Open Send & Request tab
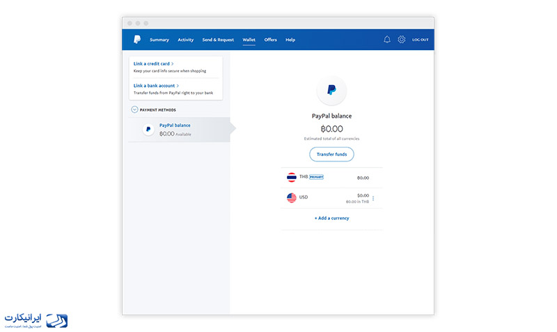The width and height of the screenshot is (557, 332). (x=218, y=40)
